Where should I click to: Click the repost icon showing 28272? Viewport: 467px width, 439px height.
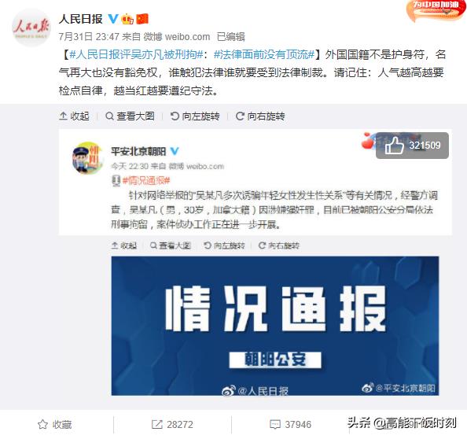172,424
